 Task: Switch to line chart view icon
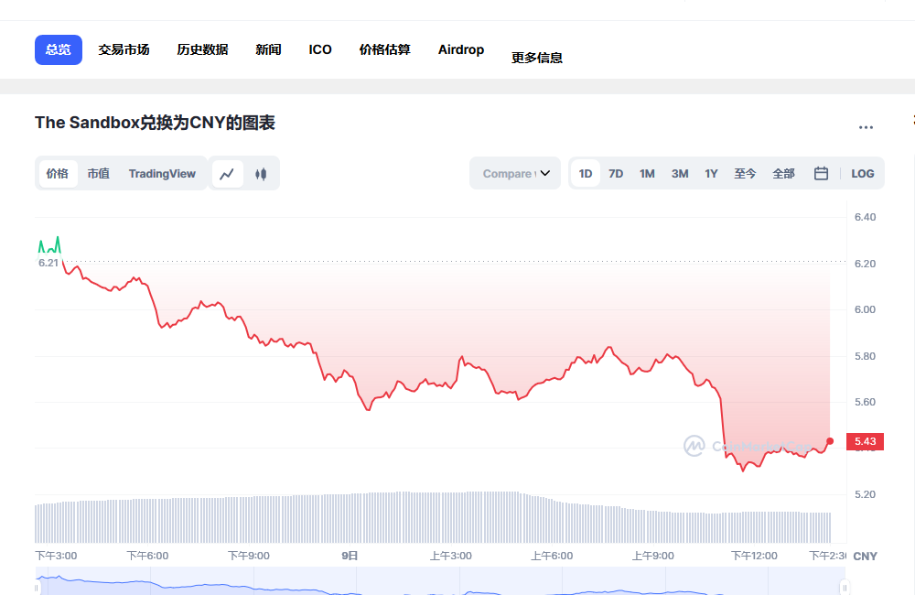pyautogui.click(x=227, y=174)
